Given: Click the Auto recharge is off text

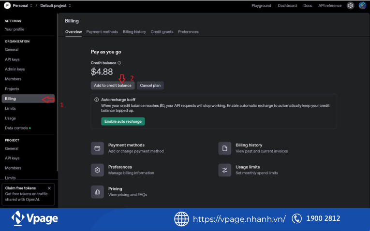Looking at the screenshot, I should (118, 100).
